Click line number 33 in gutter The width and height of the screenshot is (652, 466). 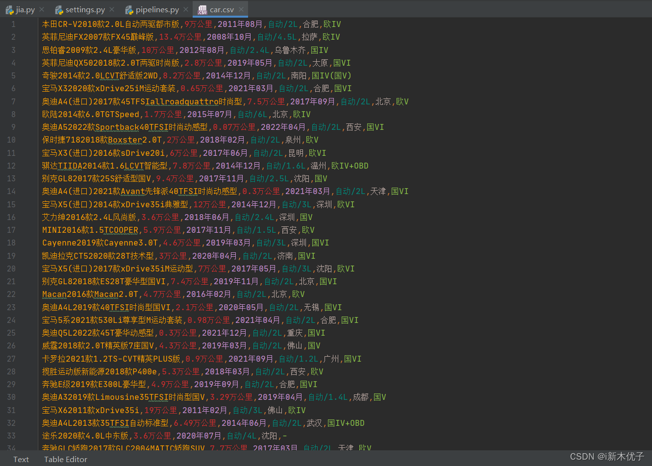click(11, 436)
